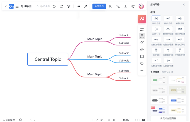Select the Central Topic node
The width and height of the screenshot is (190, 122).
pyautogui.click(x=48, y=59)
